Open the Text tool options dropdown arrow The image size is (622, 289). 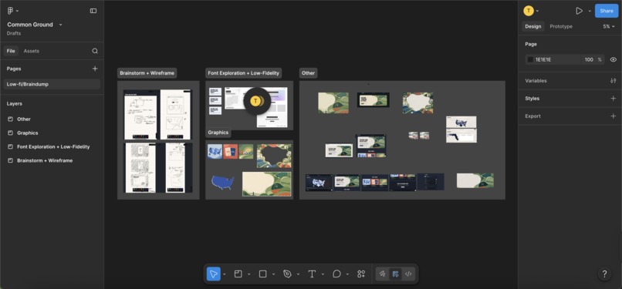coord(323,274)
